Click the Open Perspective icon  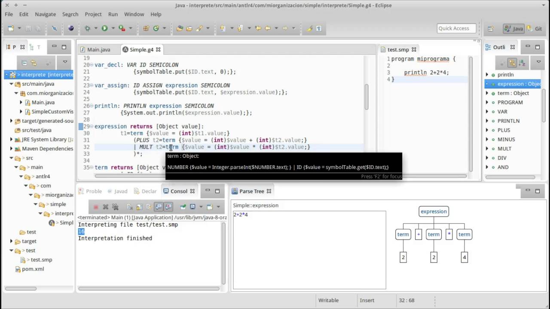[x=490, y=29]
